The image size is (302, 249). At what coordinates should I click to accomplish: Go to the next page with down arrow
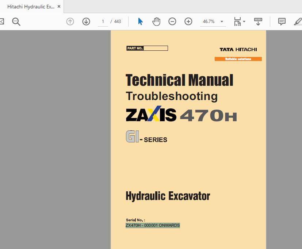[86, 21]
